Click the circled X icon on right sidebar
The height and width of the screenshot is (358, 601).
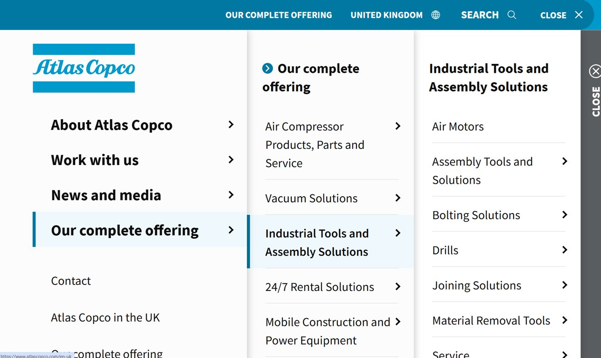595,71
